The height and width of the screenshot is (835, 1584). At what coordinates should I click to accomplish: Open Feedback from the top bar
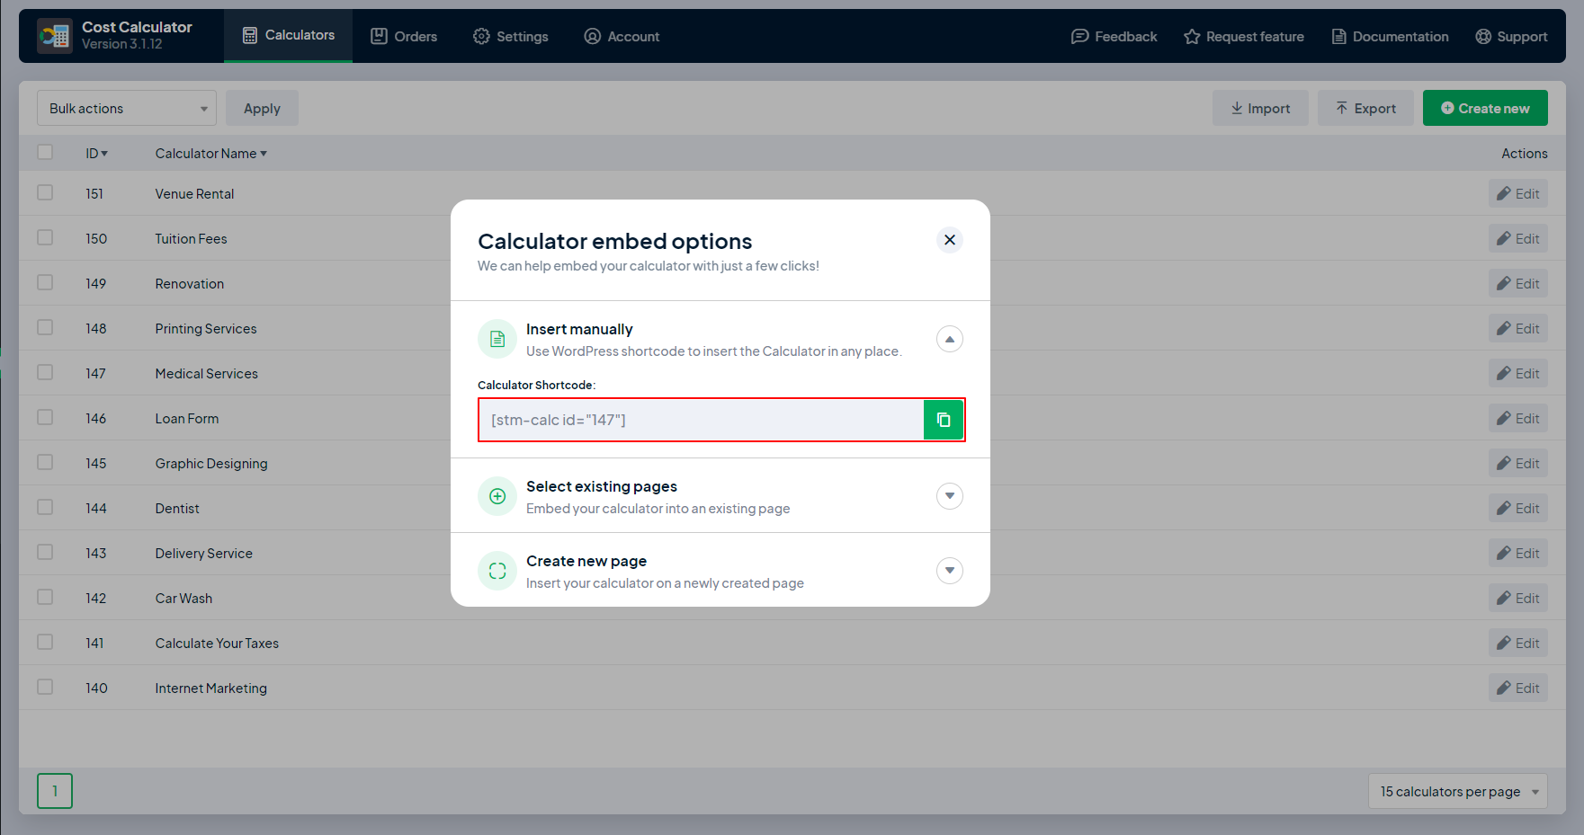[1114, 36]
